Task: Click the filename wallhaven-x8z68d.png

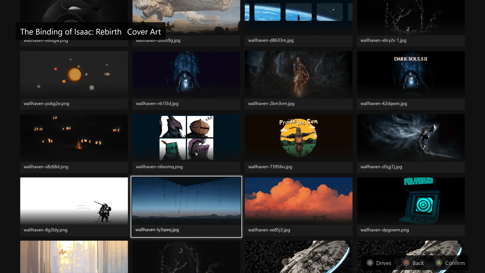Action: tap(46, 167)
